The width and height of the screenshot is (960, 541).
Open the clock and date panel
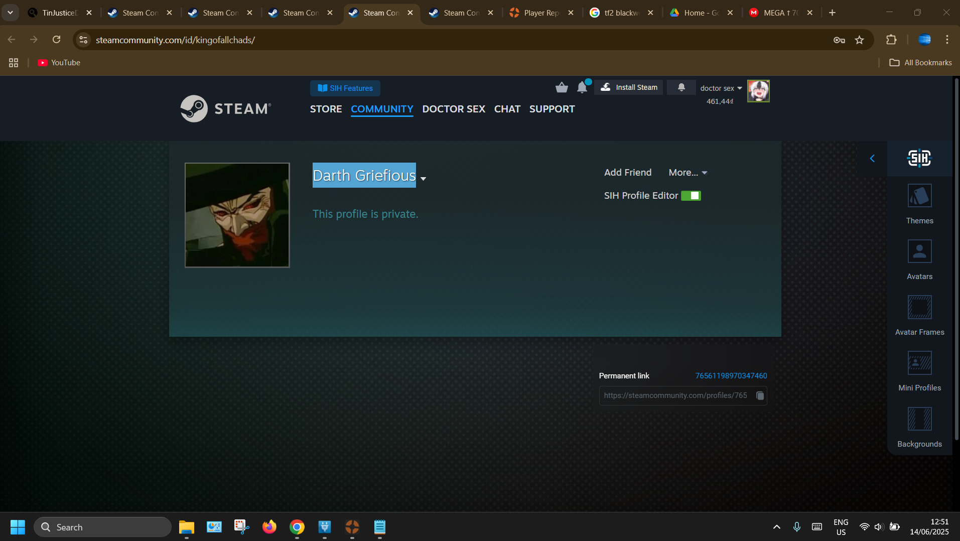pos(929,527)
